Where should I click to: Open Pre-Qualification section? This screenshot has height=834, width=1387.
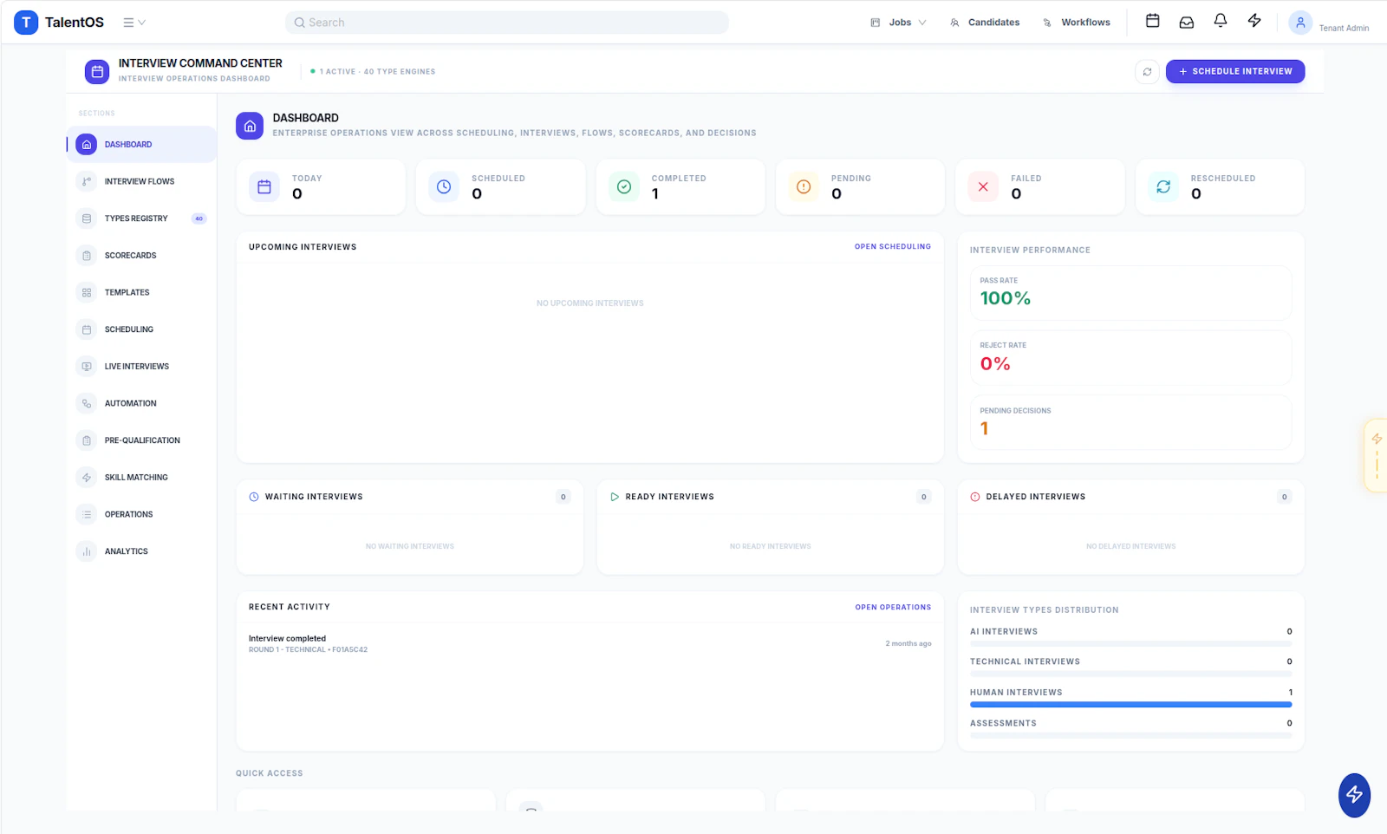141,440
